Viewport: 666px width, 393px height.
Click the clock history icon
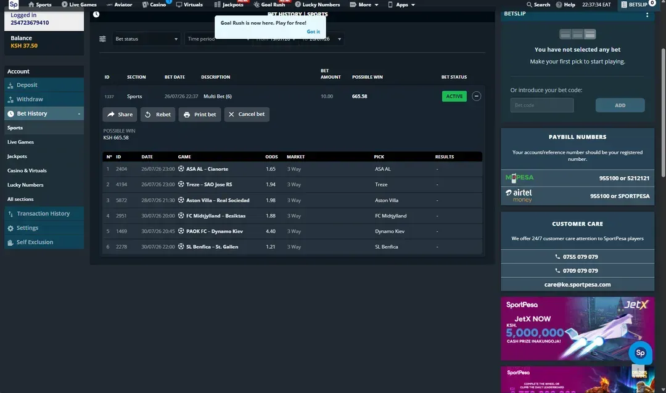click(x=96, y=14)
